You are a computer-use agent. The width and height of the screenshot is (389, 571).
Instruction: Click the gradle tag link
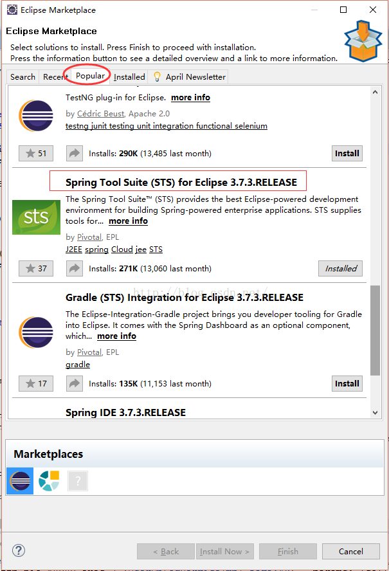(x=78, y=365)
